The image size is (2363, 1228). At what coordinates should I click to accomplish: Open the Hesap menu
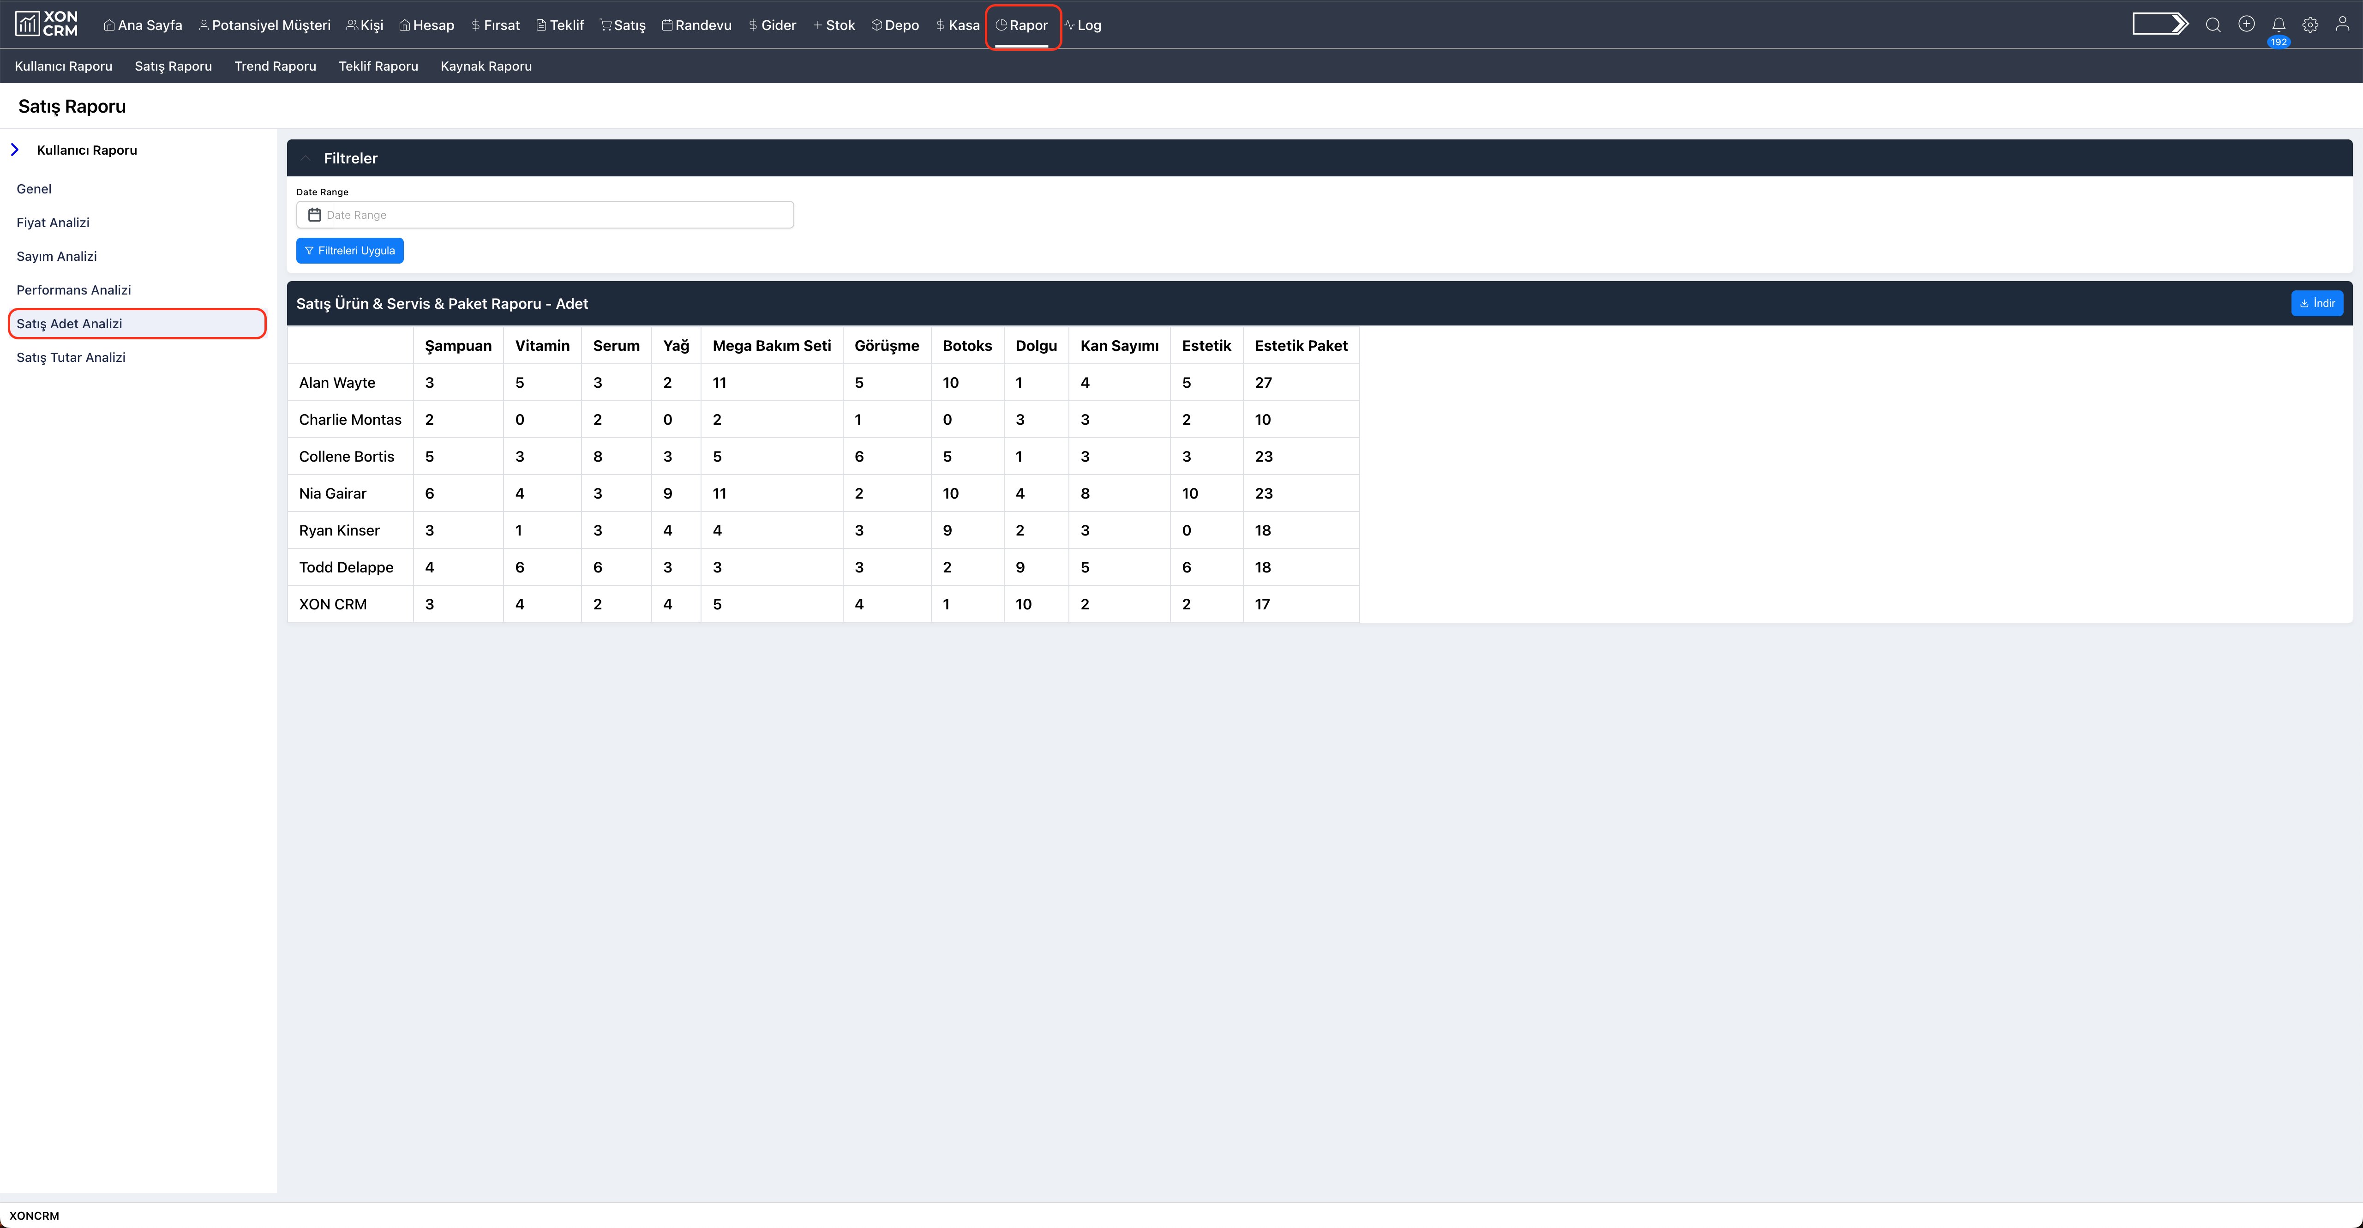(x=426, y=25)
